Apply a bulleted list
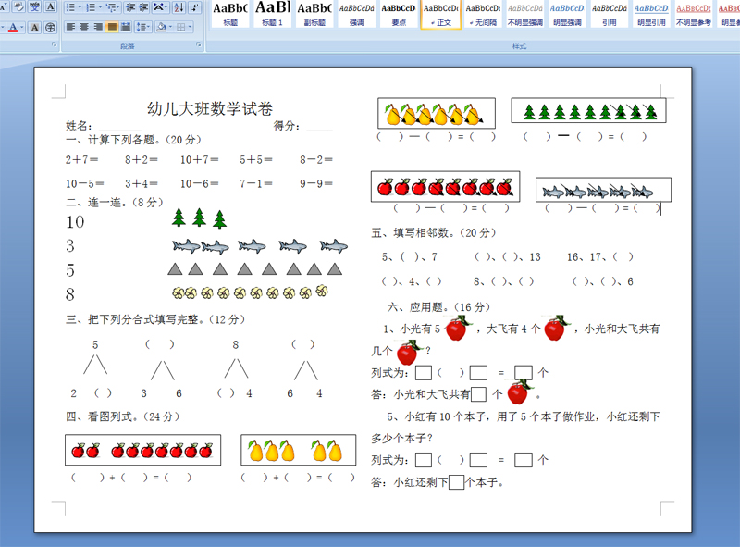This screenshot has height=547, width=740. pos(70,7)
